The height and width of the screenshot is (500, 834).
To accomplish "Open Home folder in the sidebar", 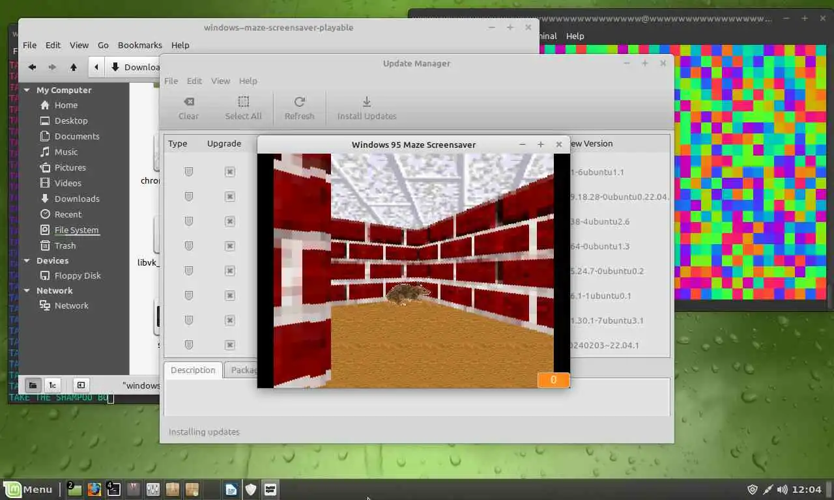I will point(66,105).
